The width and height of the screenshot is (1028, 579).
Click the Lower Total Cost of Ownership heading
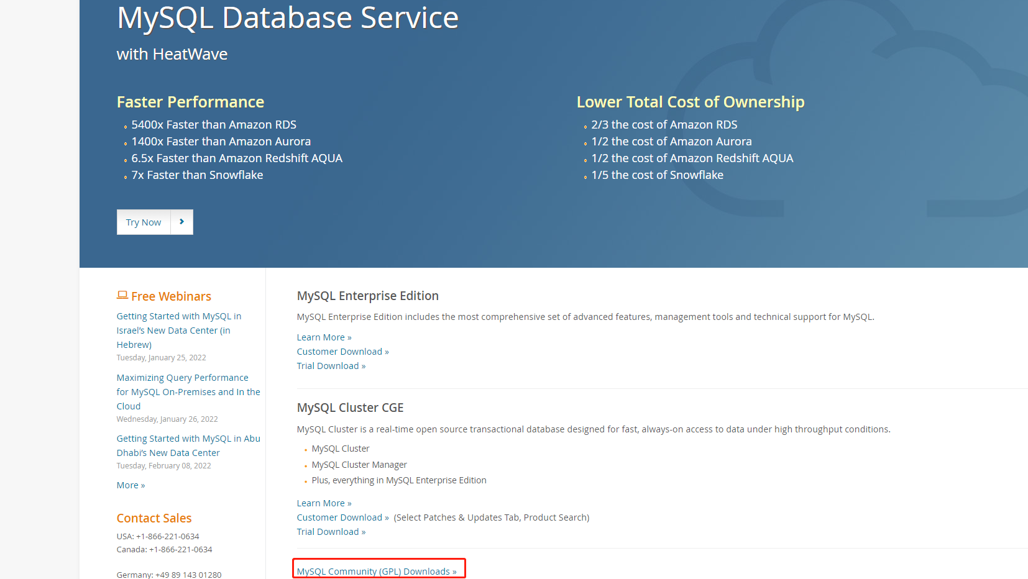(x=691, y=102)
